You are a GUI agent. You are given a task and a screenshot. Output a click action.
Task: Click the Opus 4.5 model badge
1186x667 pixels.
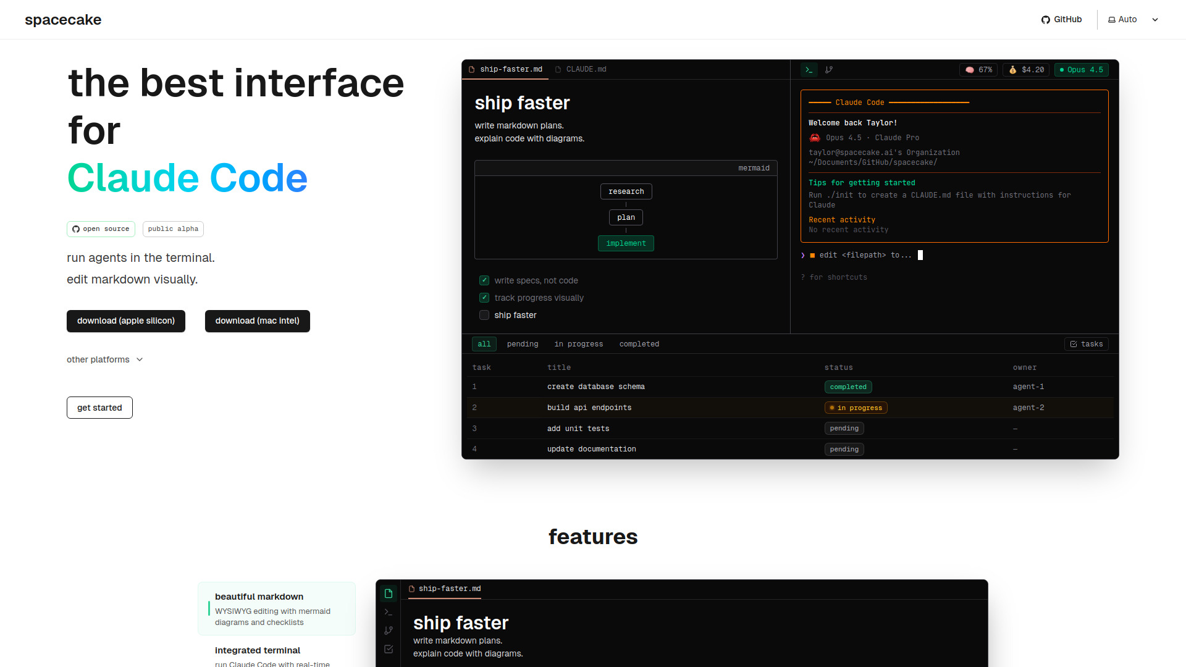point(1082,70)
